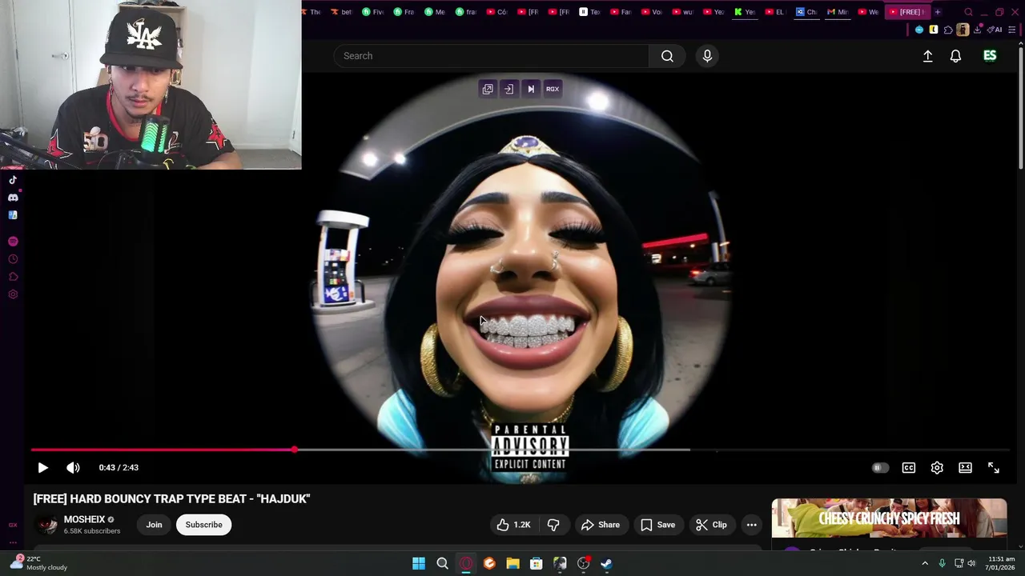Image resolution: width=1025 pixels, height=576 pixels.
Task: Open TikTok in the Opera sidebar
Action: [x=13, y=180]
